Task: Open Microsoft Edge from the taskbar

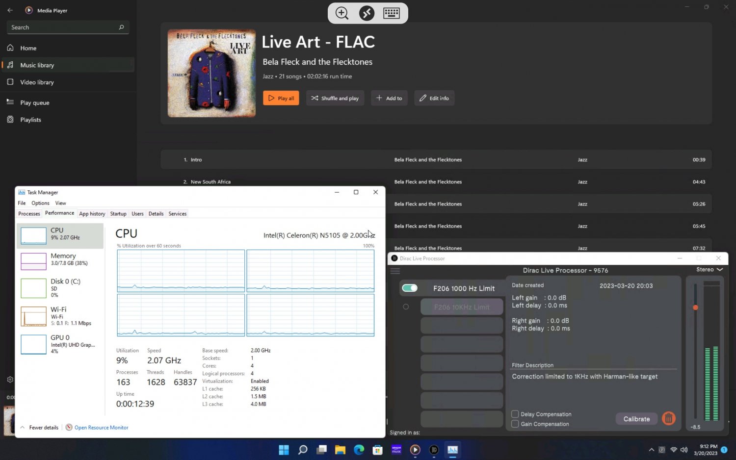Action: coord(359,450)
